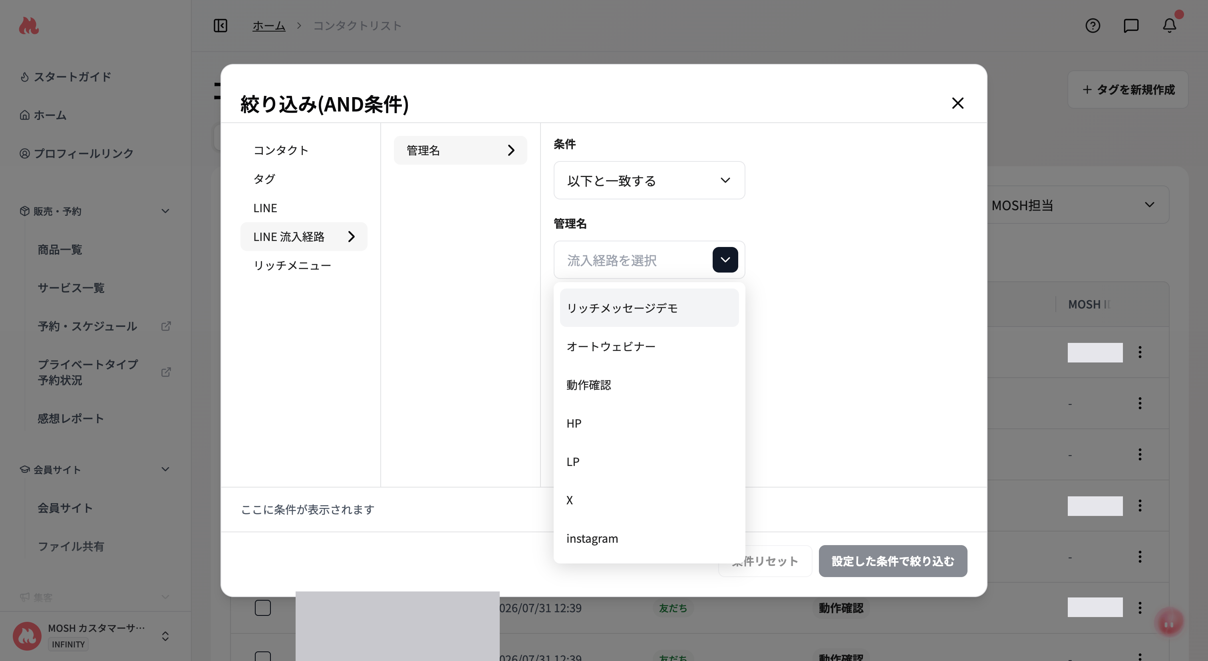Click the MOSH カスタマーサポート account avatar

[27, 636]
